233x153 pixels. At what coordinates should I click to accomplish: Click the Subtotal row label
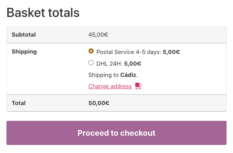[24, 35]
